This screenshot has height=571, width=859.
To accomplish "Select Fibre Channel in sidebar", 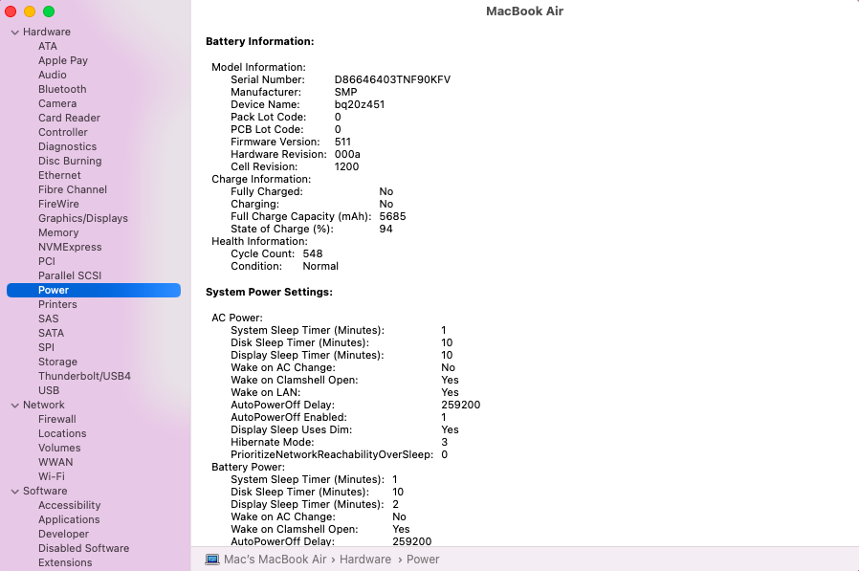I will (73, 189).
